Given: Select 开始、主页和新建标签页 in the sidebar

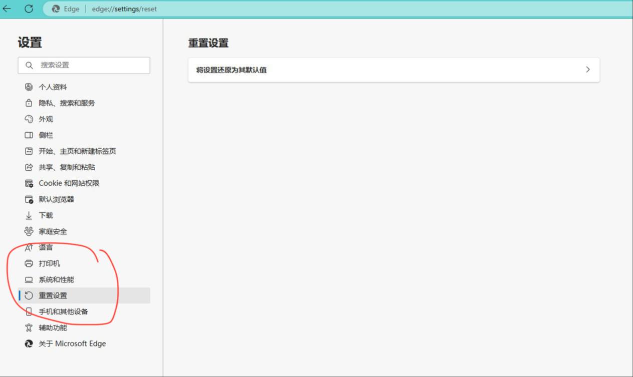Looking at the screenshot, I should click(x=77, y=151).
